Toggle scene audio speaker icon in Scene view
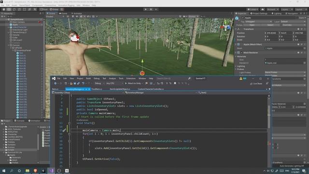 pos(77,16)
